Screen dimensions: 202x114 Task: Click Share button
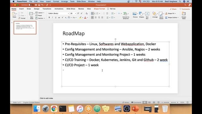(x=173, y=9)
